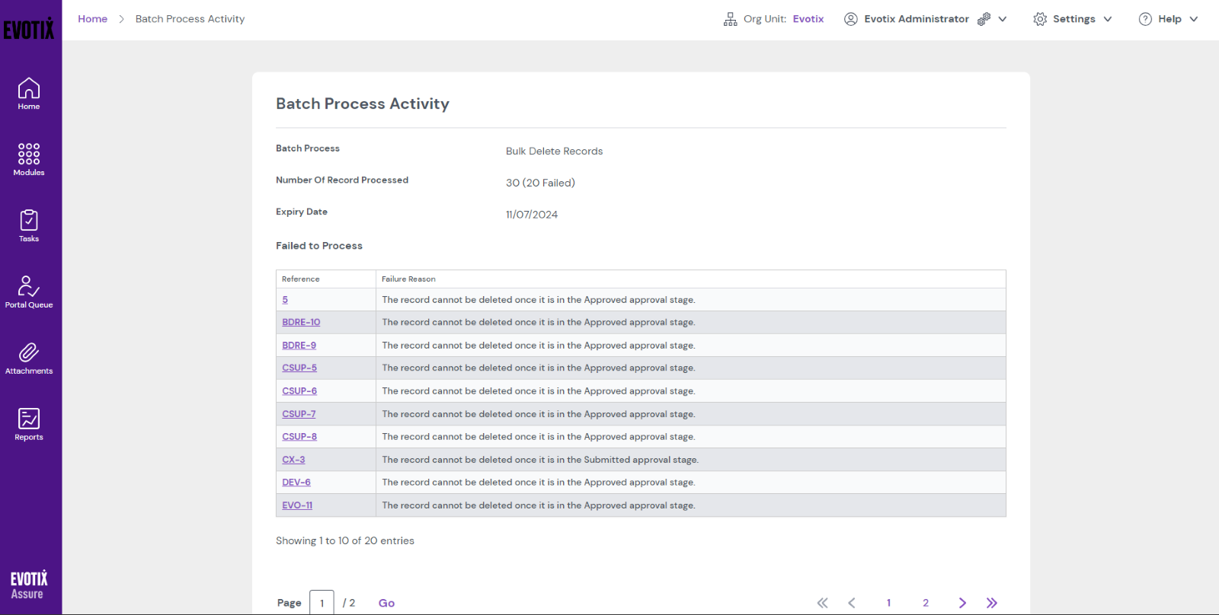The width and height of the screenshot is (1219, 615).
Task: Select the Org Unit Evotix link
Action: [x=808, y=19]
